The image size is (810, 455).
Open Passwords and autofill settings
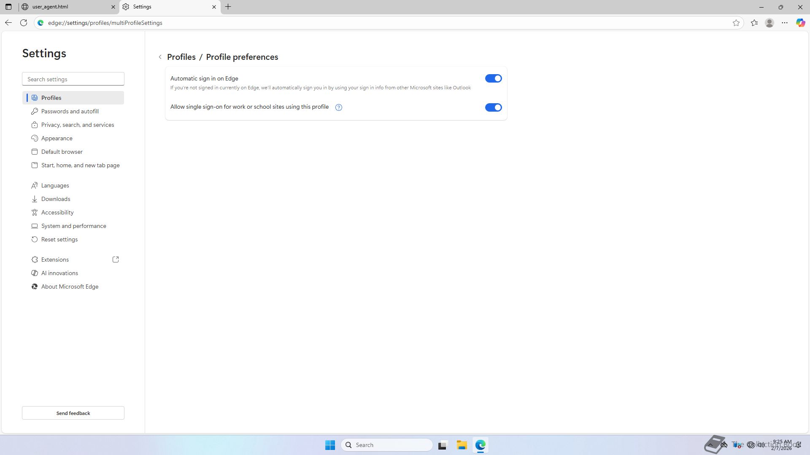click(x=70, y=111)
